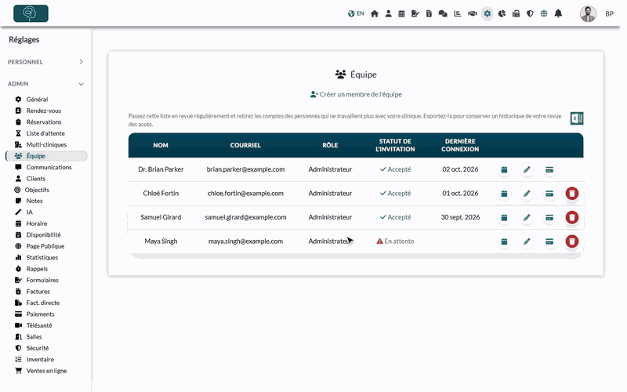Screen dimensions: 627x392
Task: Collapse the ADMIN section
Action: tap(45, 84)
